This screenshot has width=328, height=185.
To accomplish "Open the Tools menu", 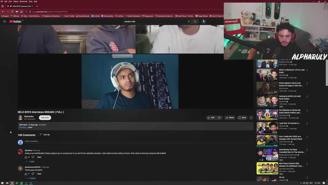I will point(30,1).
